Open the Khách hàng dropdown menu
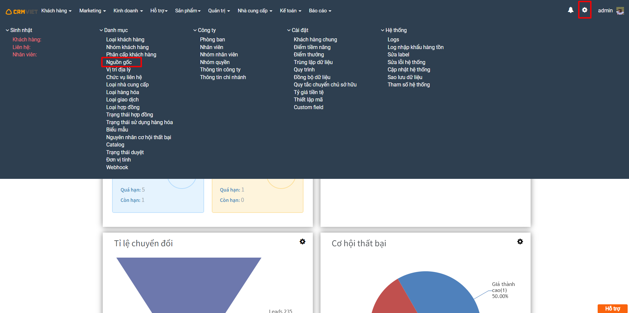This screenshot has width=629, height=313. tap(56, 11)
